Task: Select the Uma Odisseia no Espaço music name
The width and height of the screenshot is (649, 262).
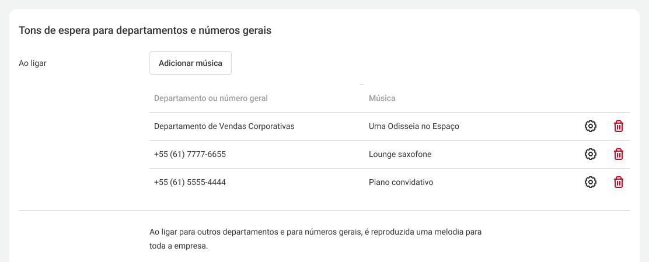Action: [414, 126]
